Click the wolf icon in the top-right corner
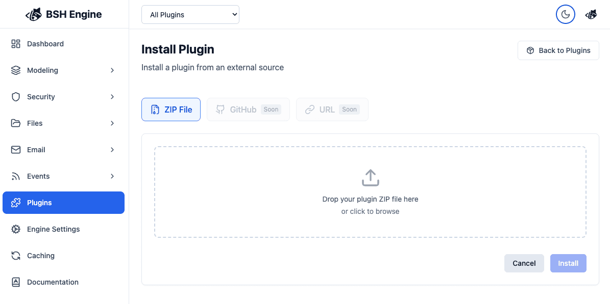610x304 pixels. click(x=591, y=14)
